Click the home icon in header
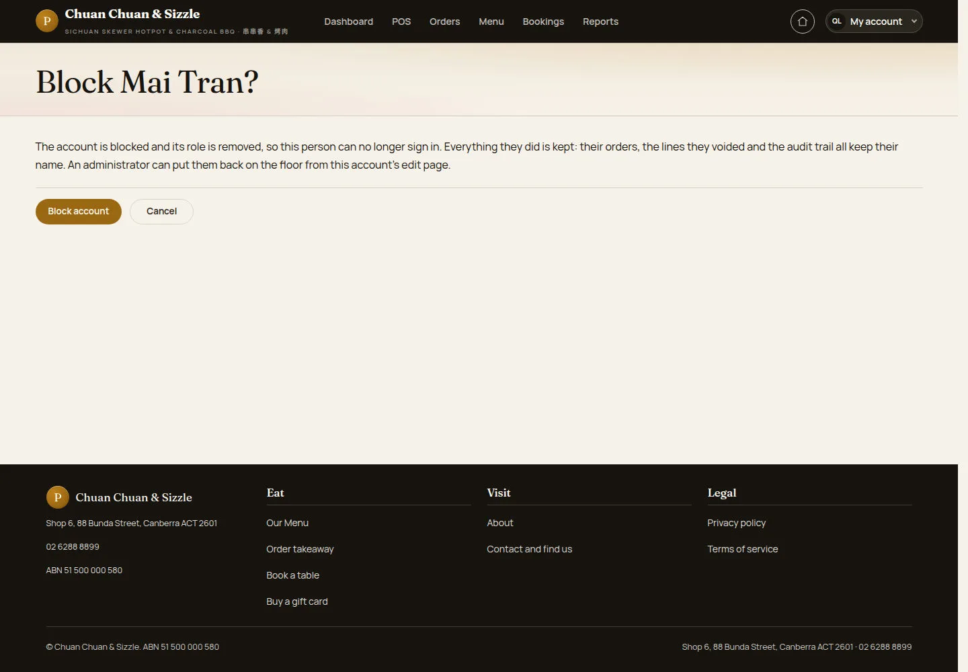968x672 pixels. 802,22
